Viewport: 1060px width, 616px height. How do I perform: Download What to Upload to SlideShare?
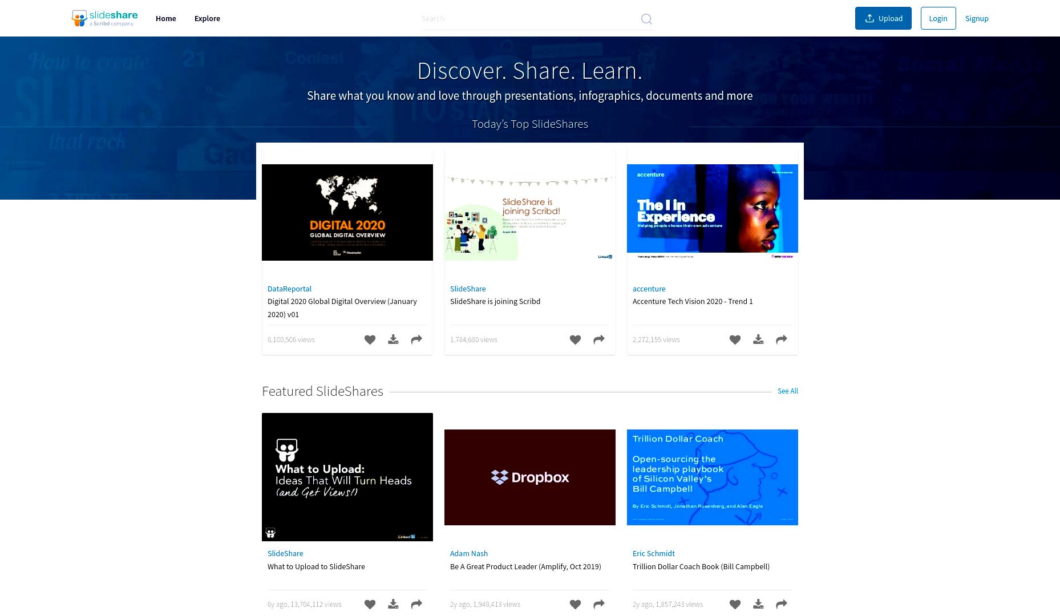pos(393,605)
